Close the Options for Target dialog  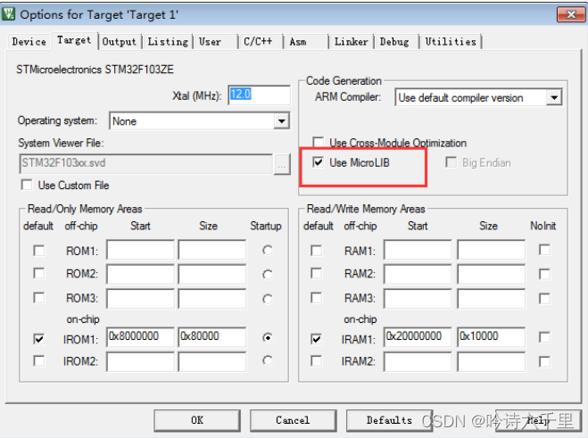pyautogui.click(x=571, y=14)
